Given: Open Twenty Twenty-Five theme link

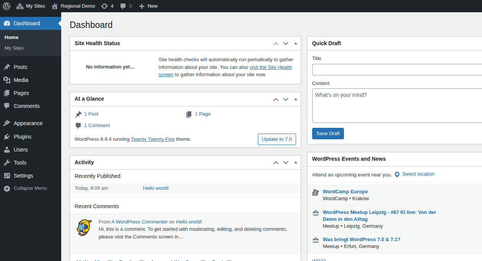Looking at the screenshot, I should pos(153,139).
